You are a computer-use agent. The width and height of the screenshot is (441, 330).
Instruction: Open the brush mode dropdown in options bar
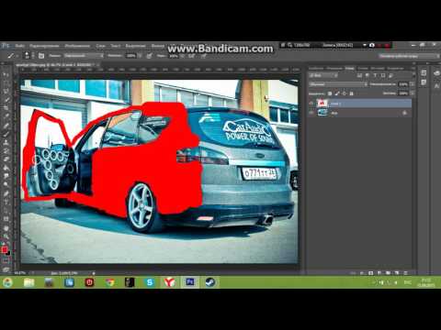tap(84, 56)
